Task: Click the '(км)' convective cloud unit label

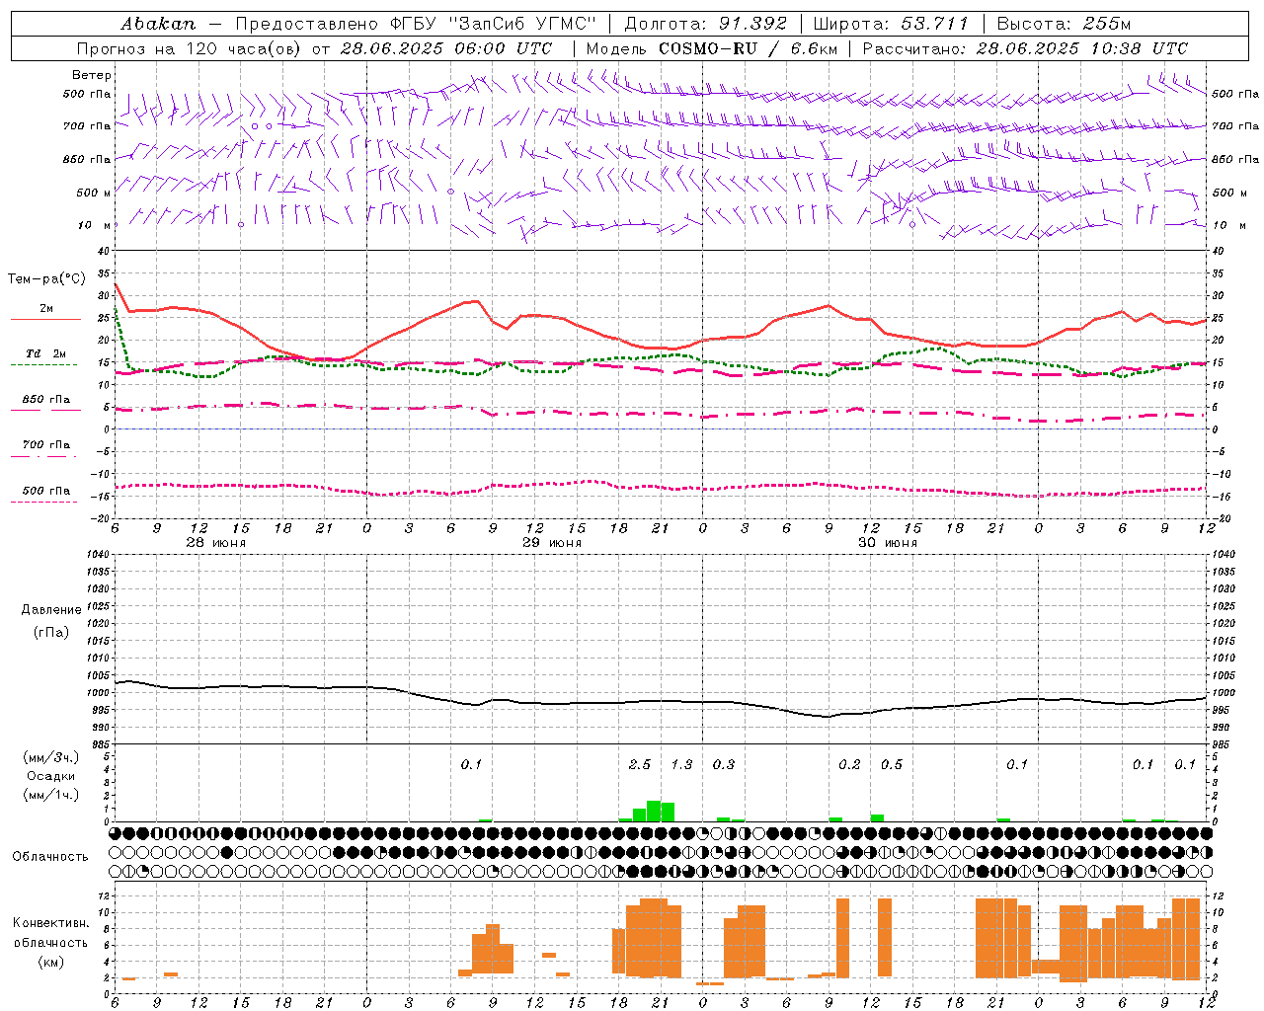Action: pos(51,962)
